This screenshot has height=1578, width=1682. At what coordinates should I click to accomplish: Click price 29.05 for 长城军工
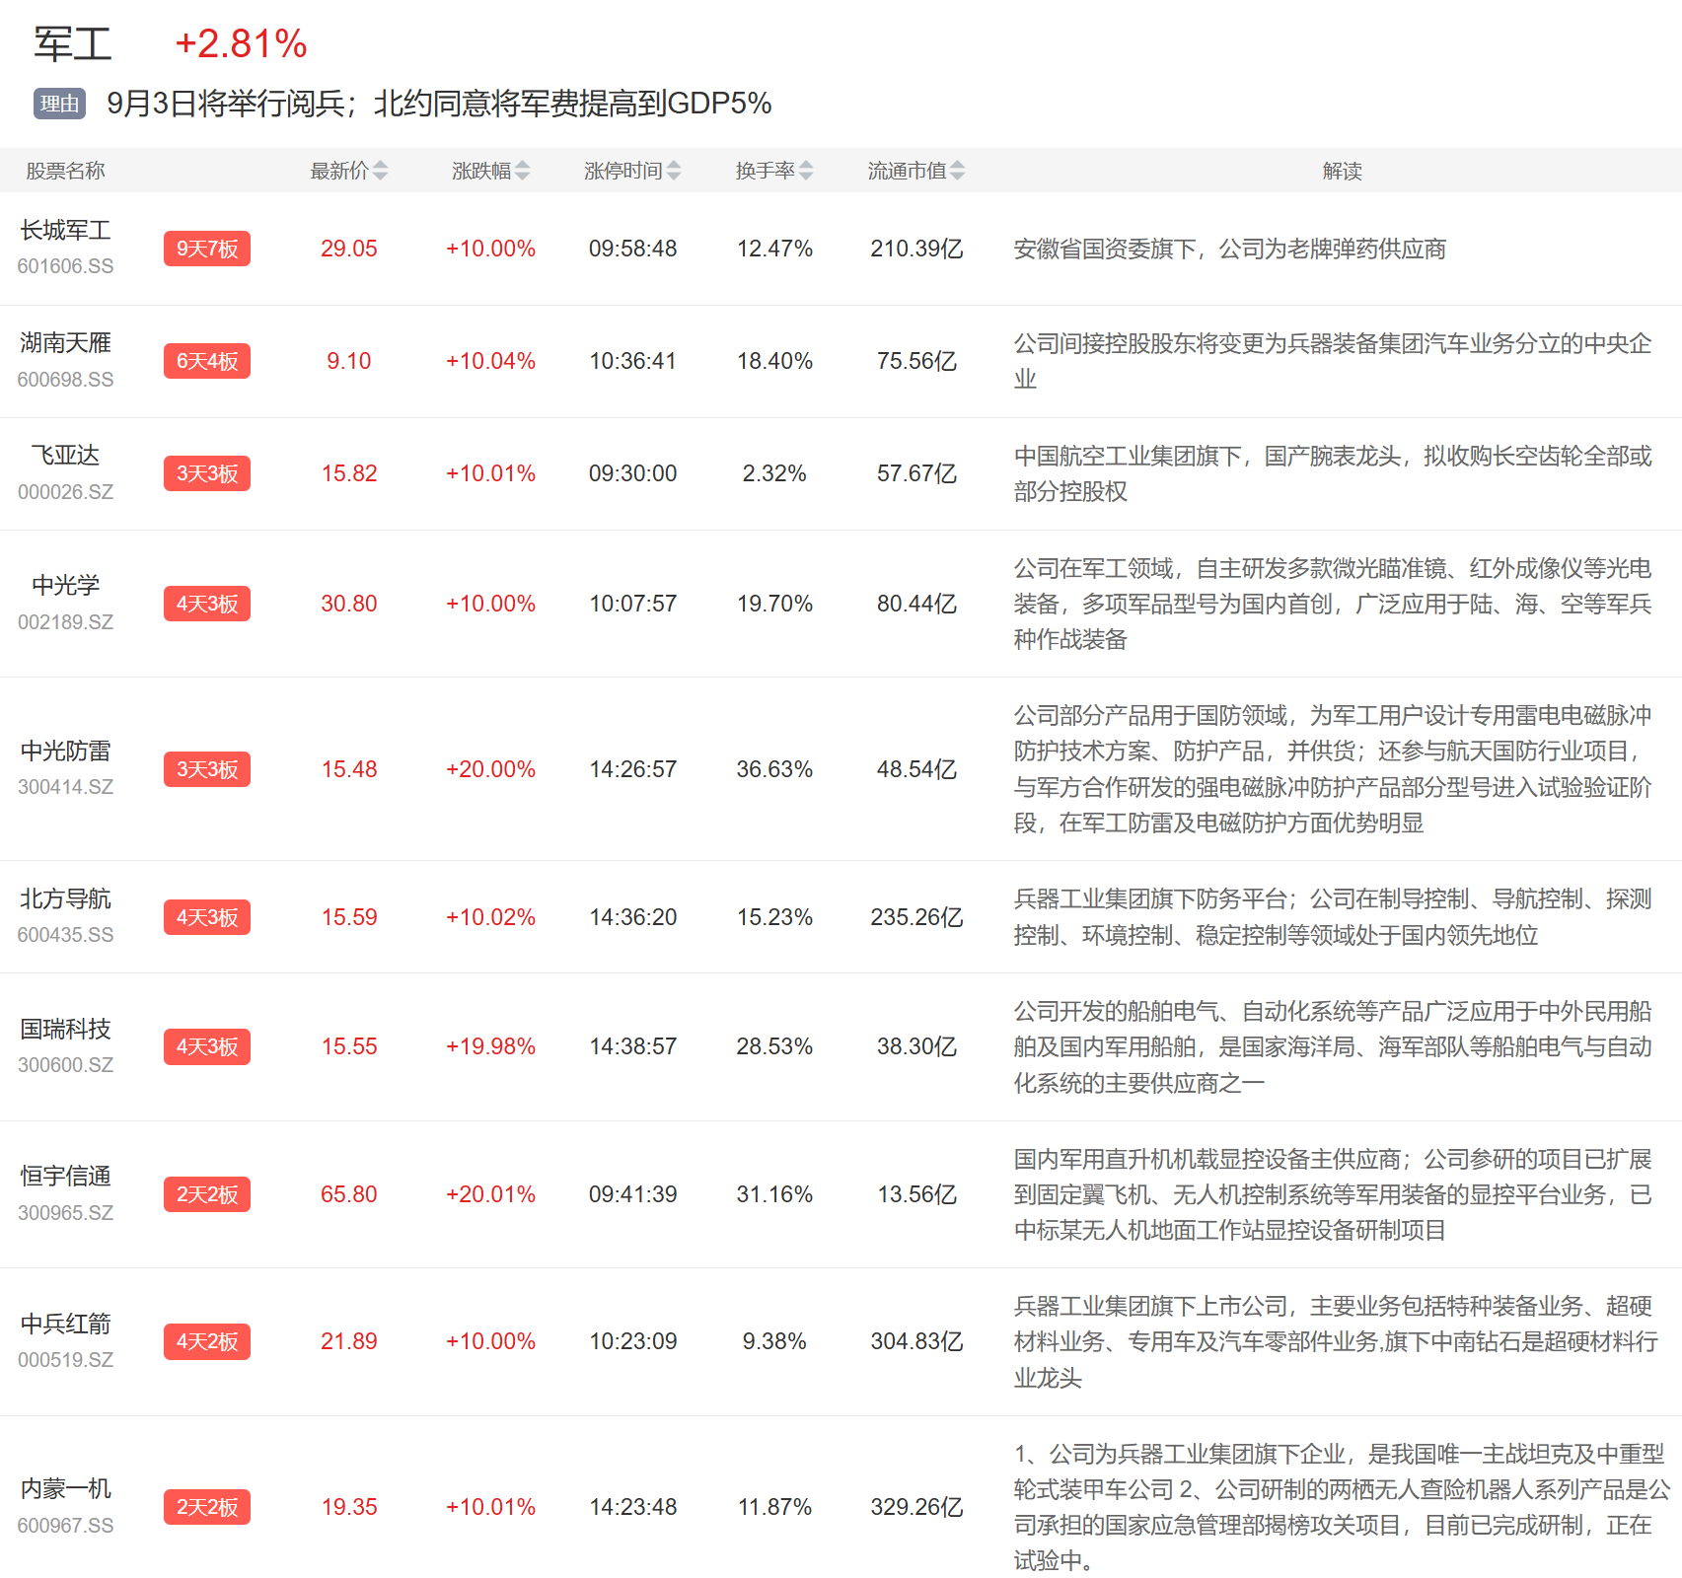tap(349, 249)
